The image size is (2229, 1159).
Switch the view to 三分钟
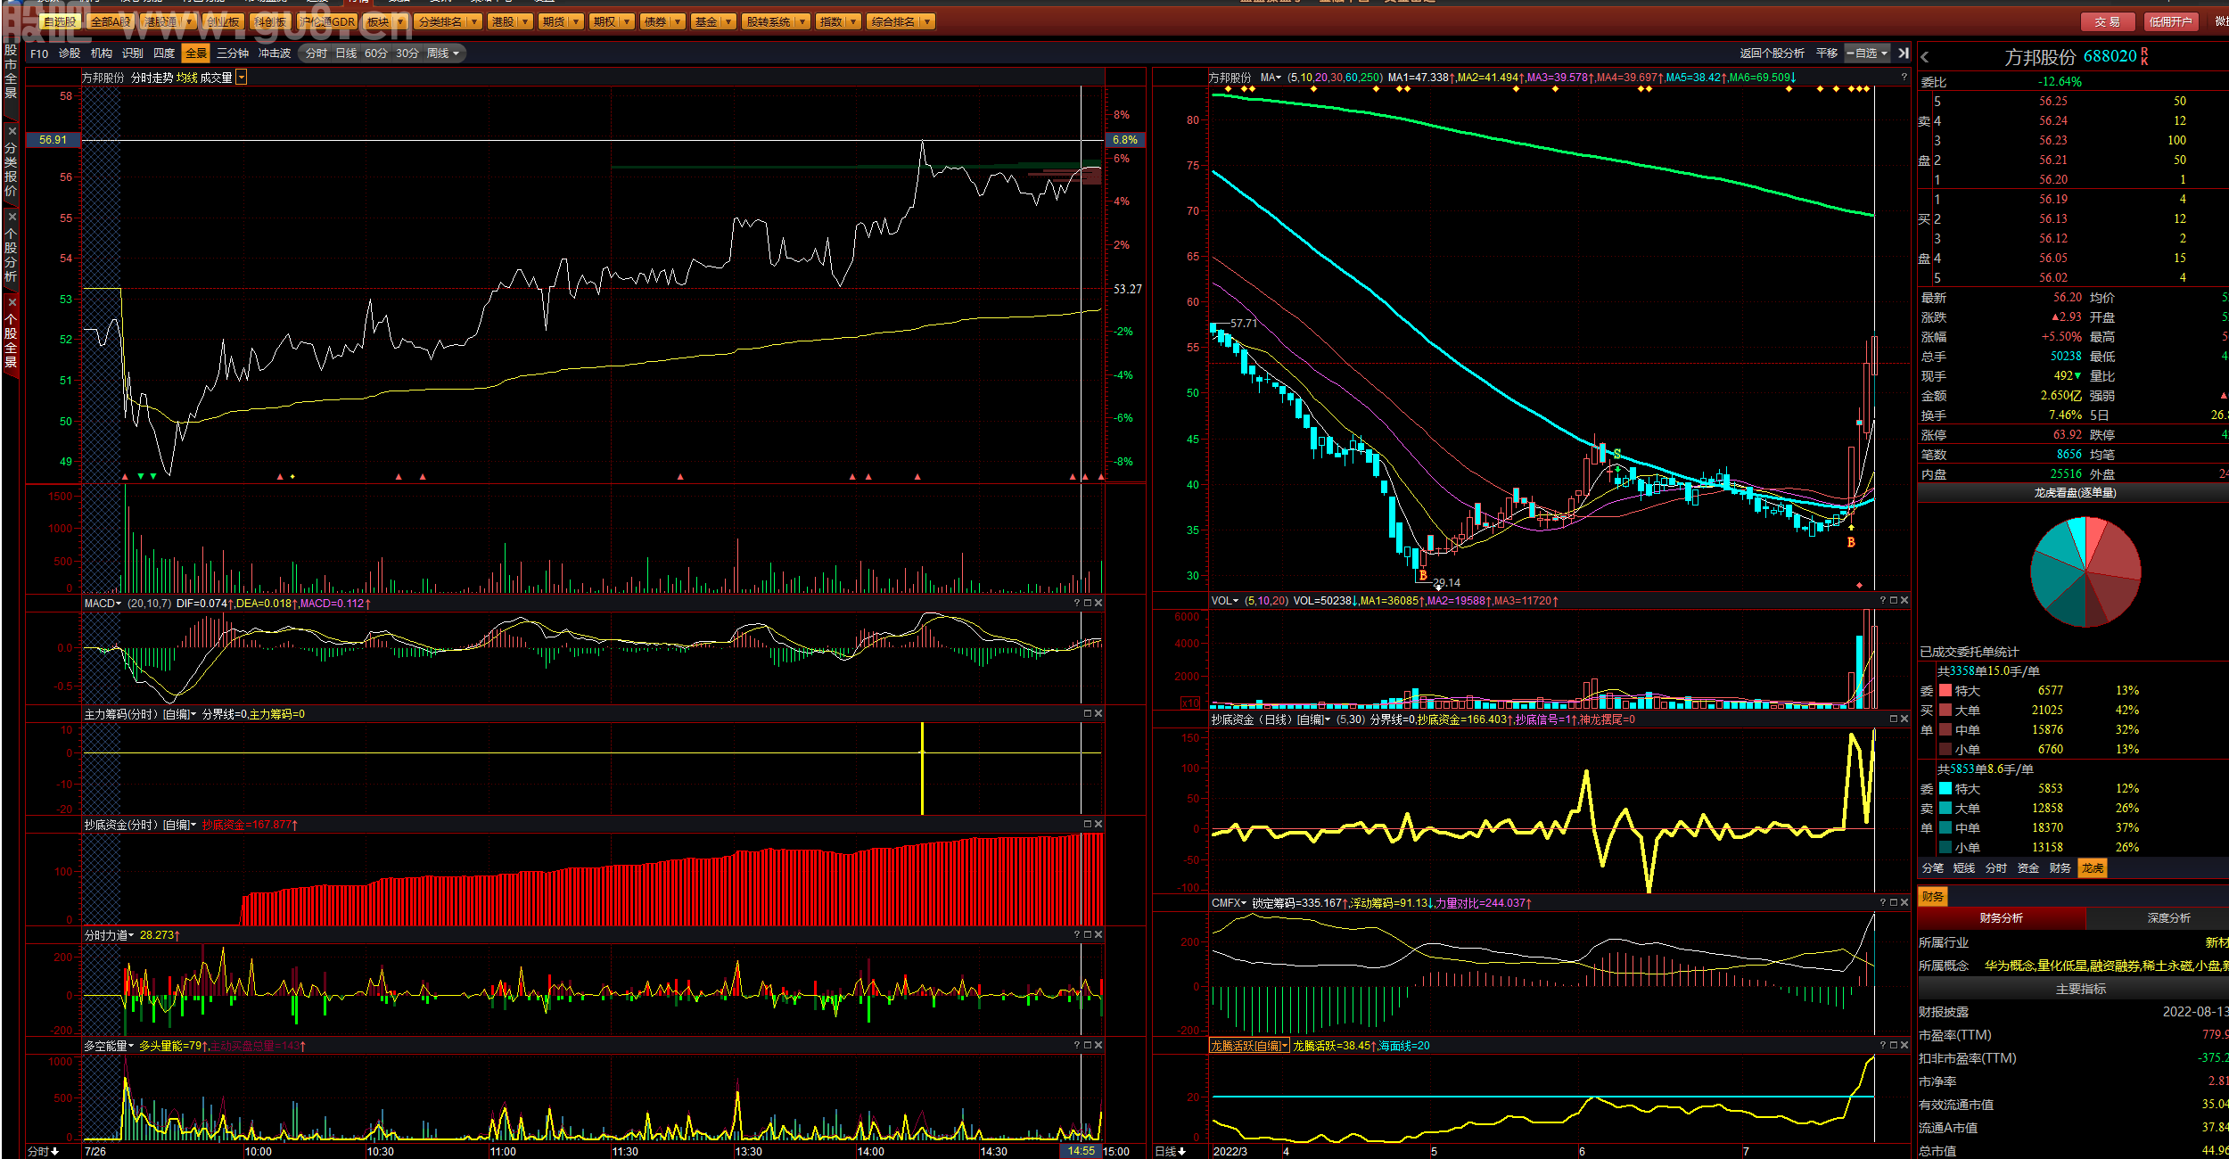233,53
